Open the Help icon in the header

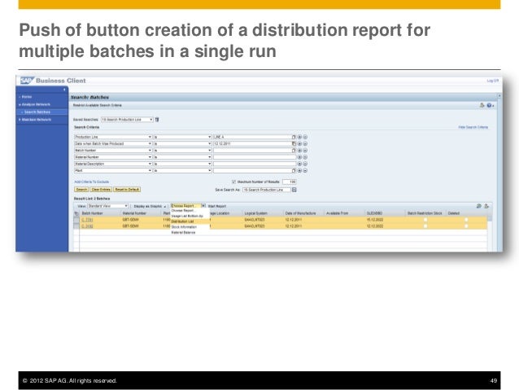coord(489,105)
